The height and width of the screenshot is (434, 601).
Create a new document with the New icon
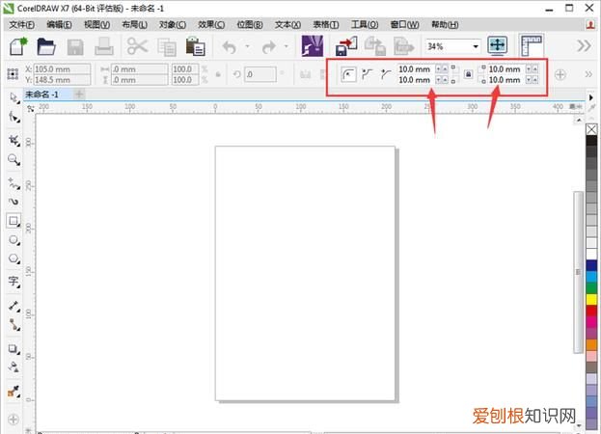pos(18,46)
